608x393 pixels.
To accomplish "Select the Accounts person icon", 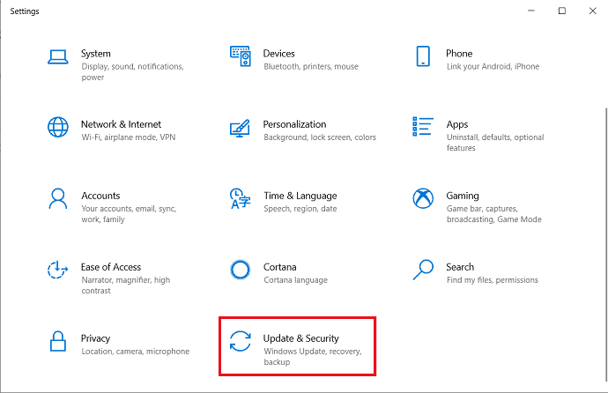I will pos(58,198).
